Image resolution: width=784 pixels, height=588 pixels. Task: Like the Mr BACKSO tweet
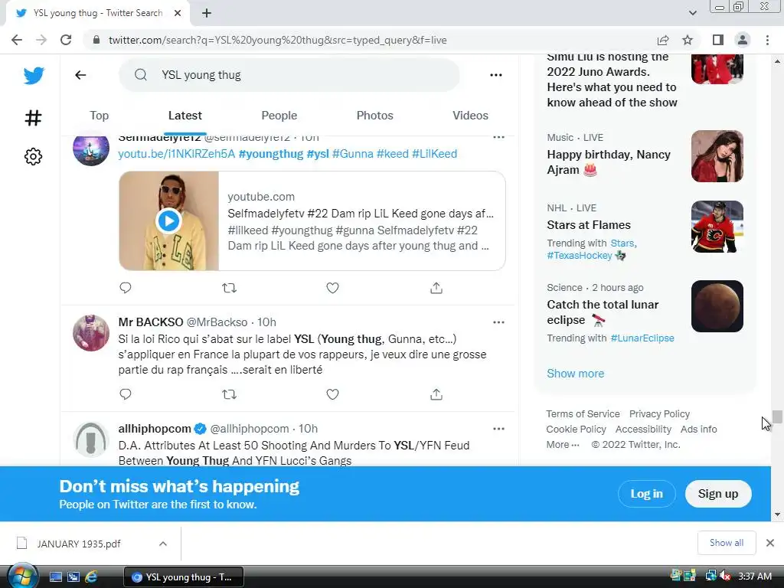(x=332, y=394)
